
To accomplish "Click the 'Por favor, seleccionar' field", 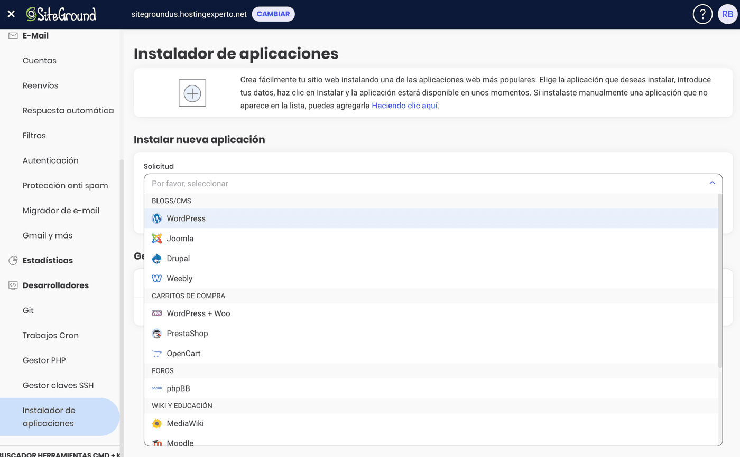I will point(433,184).
